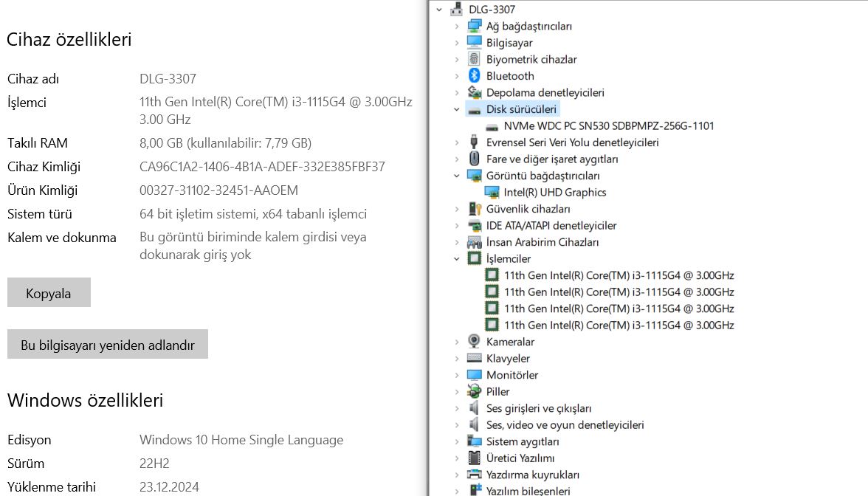Expand the Sistem aygıtları category arrow
The image size is (868, 496).
(x=457, y=441)
